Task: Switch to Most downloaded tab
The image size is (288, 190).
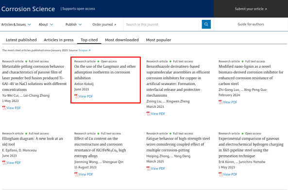Action: tap(122, 40)
